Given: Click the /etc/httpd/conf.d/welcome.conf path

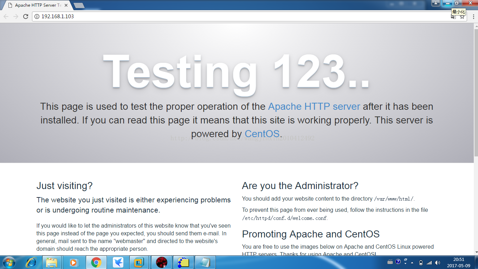Looking at the screenshot, I should (285, 218).
